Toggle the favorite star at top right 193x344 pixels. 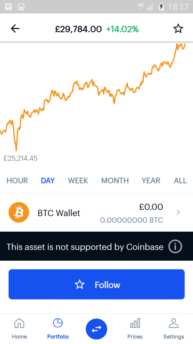[x=178, y=28]
